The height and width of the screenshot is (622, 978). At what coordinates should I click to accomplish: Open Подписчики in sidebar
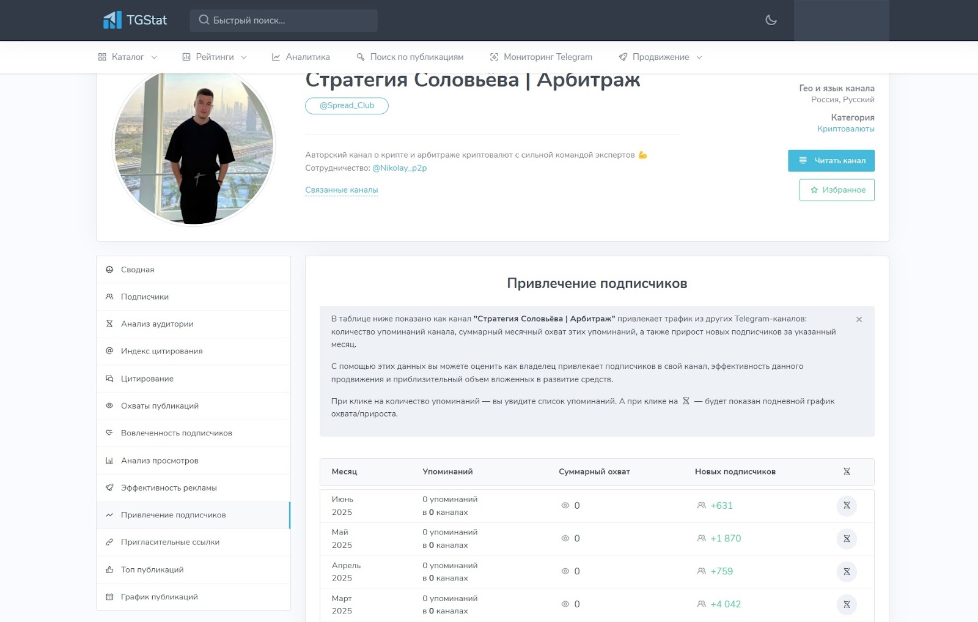pos(145,297)
